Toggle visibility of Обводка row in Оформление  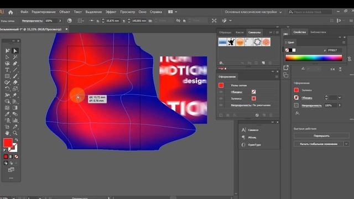coord(221,92)
